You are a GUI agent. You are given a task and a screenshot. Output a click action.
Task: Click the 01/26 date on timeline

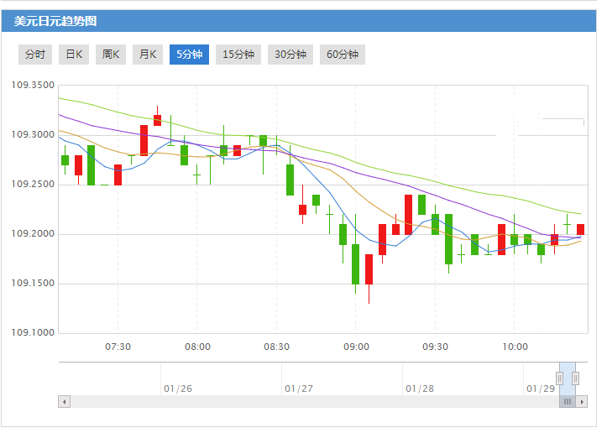(x=178, y=389)
